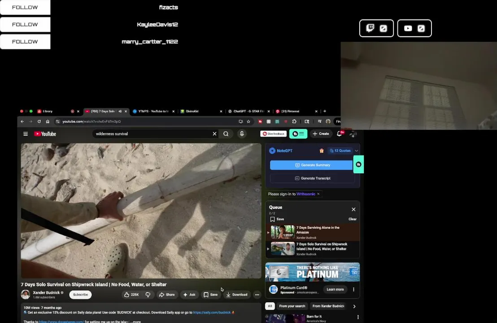497x323 pixels.
Task: Open Xander Budnick channel avatar
Action: click(x=26, y=295)
